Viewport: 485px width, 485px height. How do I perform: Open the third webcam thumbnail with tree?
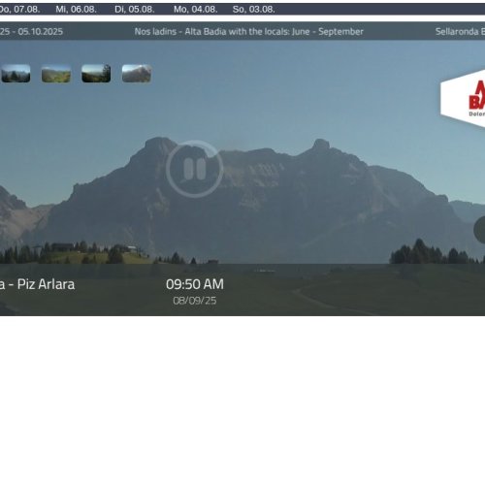[x=96, y=74]
